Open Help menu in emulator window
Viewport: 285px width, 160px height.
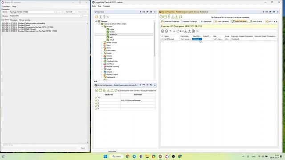point(14,7)
